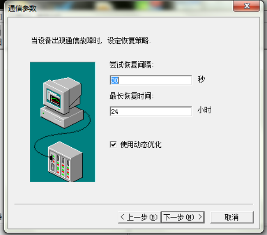Click the desktop computer base unit
The height and width of the screenshot is (235, 267).
pyautogui.click(x=62, y=118)
